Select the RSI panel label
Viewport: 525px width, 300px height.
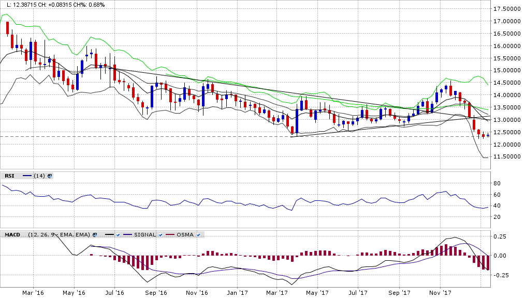pos(9,176)
